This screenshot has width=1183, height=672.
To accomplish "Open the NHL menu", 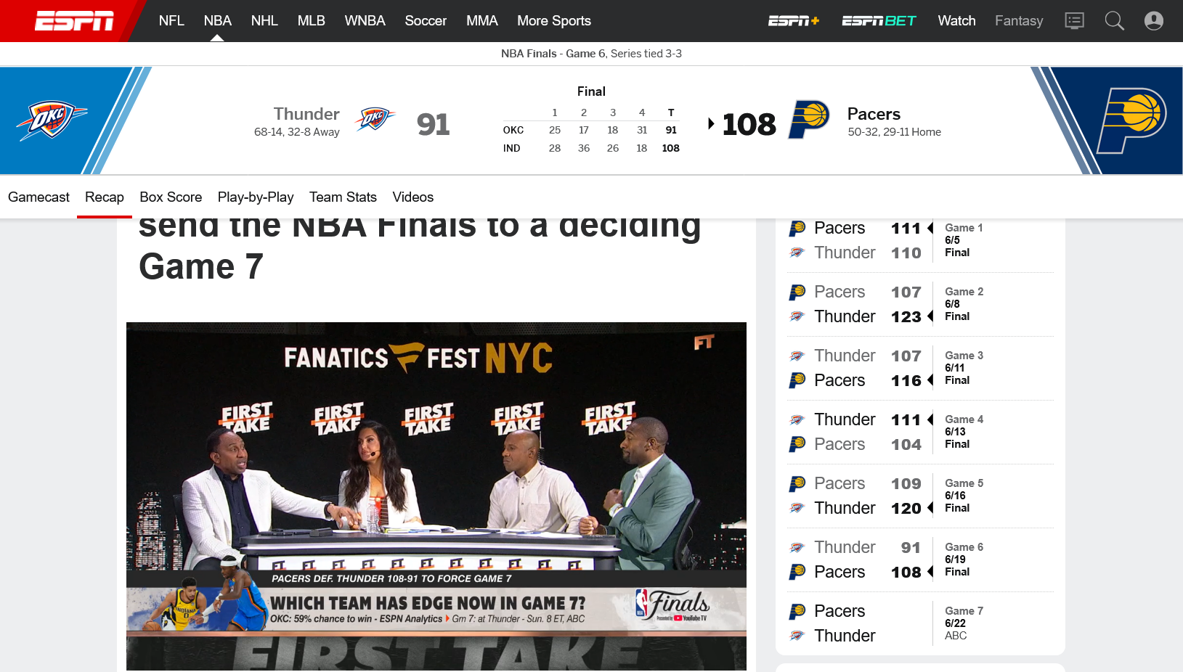I will (264, 21).
